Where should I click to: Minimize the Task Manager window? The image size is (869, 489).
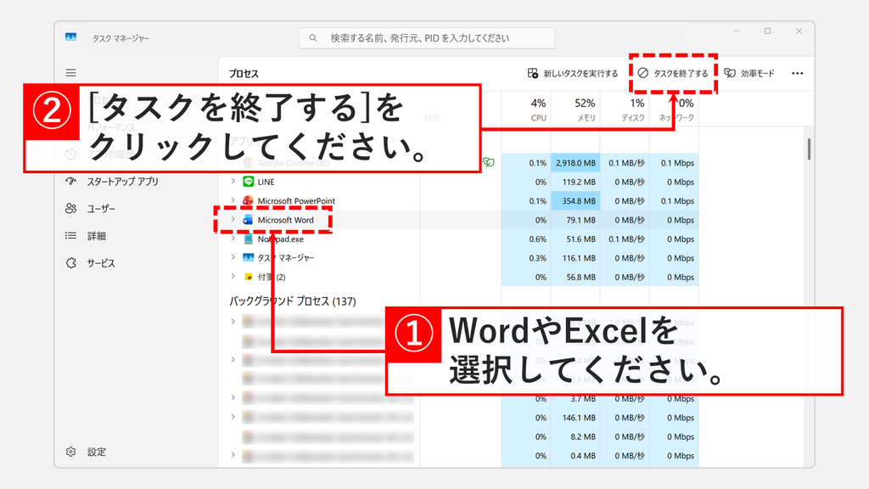click(x=736, y=31)
